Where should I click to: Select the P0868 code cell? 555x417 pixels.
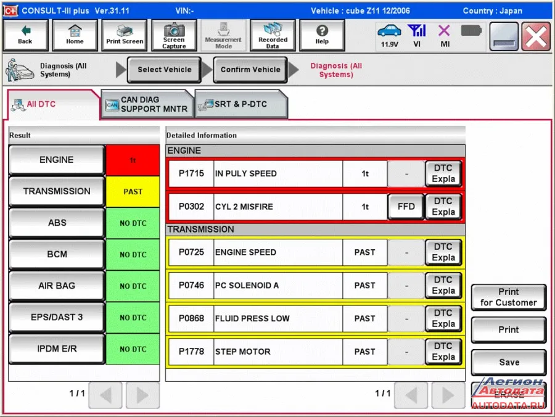coord(191,318)
